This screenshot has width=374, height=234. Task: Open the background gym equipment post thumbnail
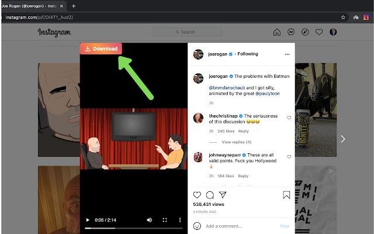pos(316,110)
